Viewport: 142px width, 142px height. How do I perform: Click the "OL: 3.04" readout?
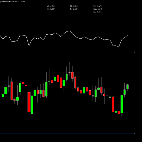tap(97, 12)
